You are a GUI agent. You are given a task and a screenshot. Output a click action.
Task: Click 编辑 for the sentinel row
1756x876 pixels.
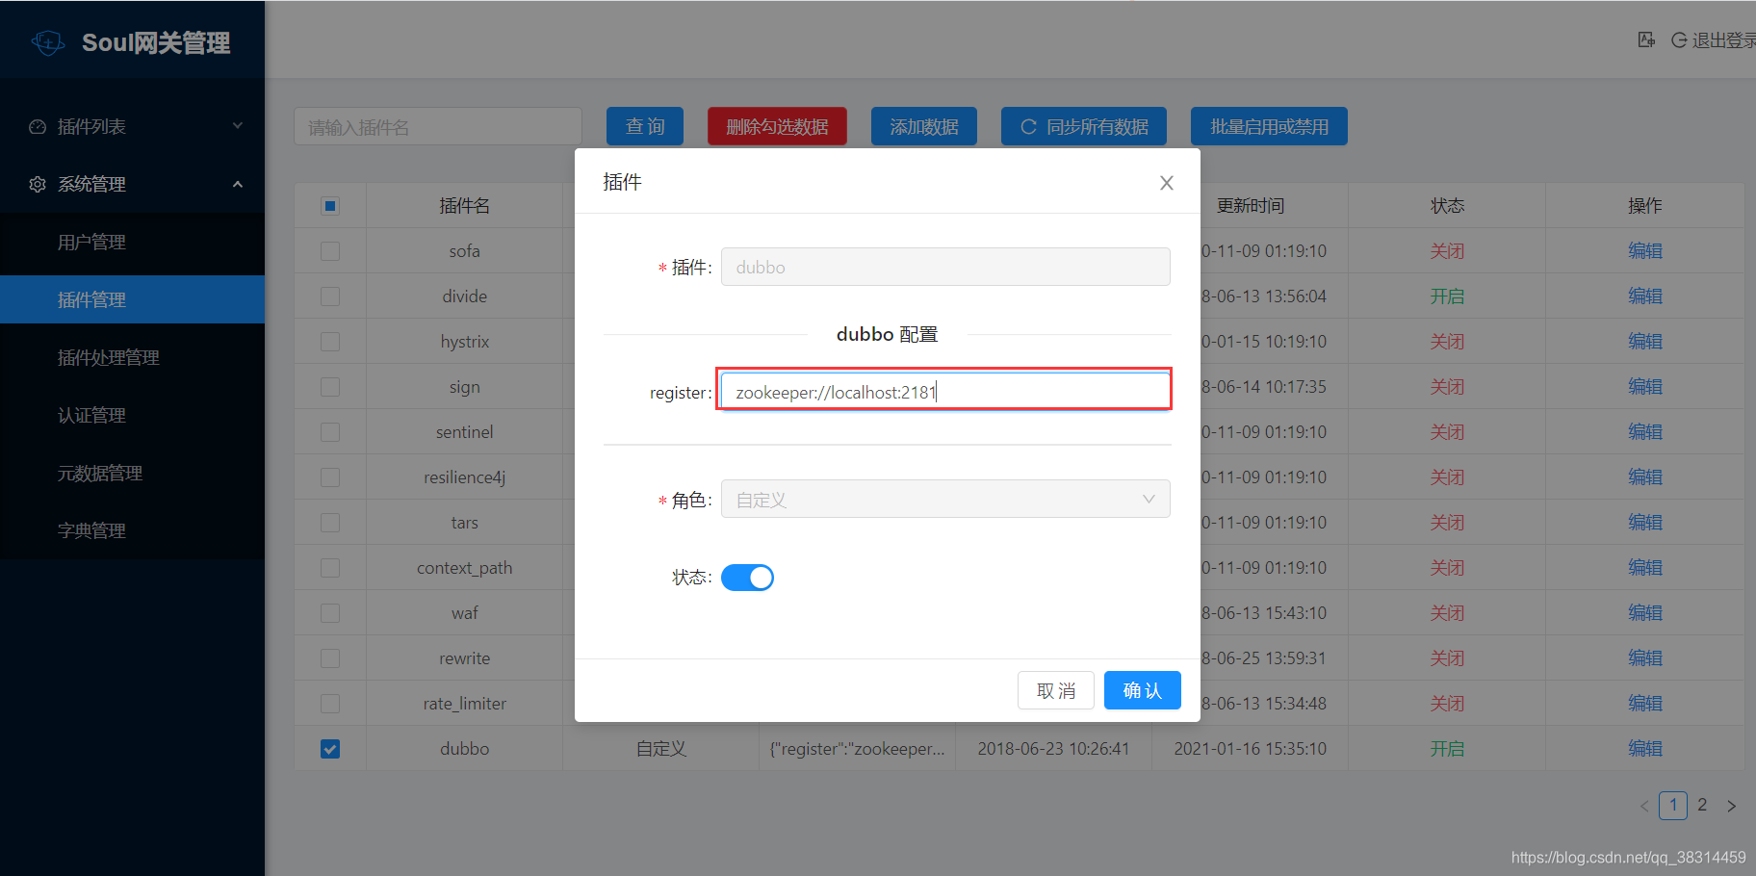(x=1645, y=432)
